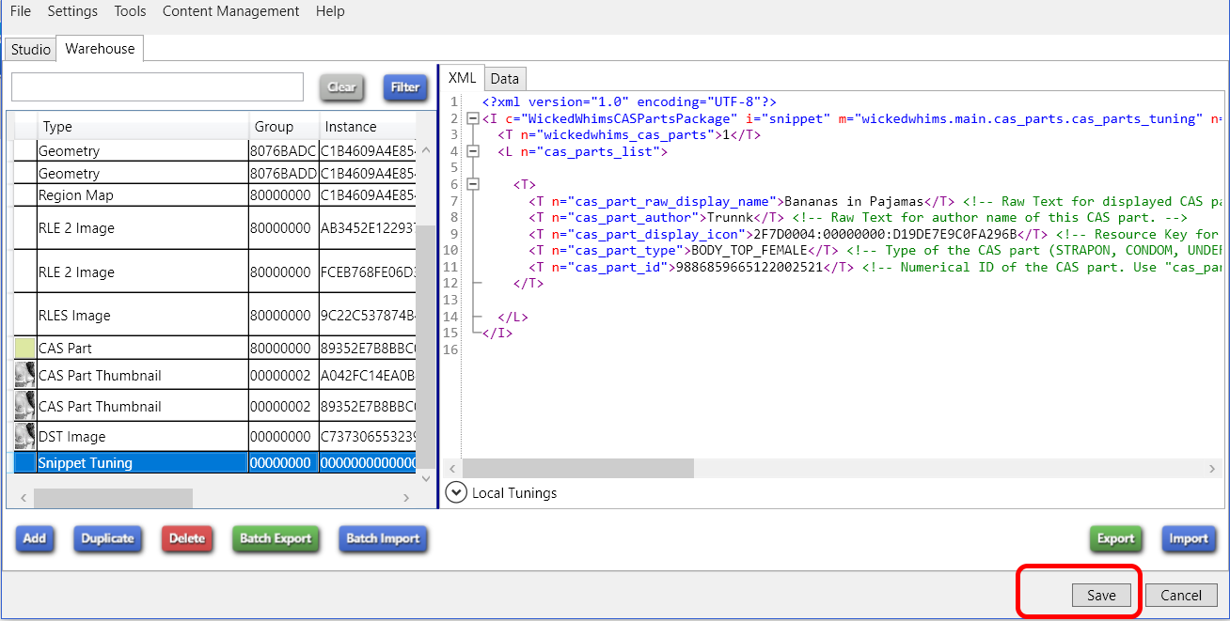
Task: Collapse the cas_parts_list node on line 4
Action: (472, 151)
